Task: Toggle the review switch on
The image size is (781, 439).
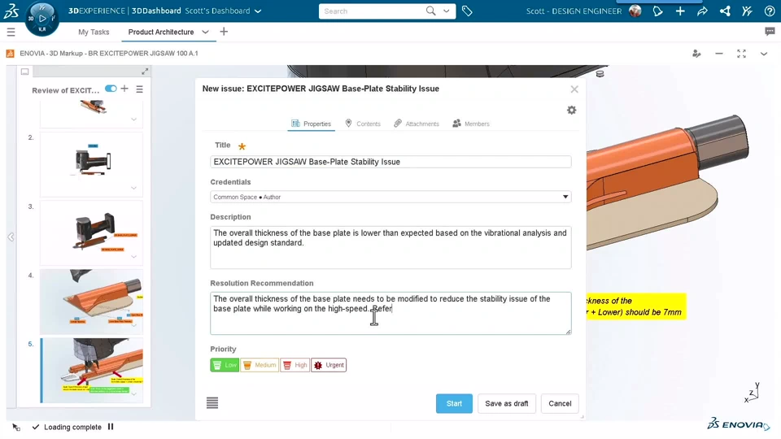Action: (111, 89)
